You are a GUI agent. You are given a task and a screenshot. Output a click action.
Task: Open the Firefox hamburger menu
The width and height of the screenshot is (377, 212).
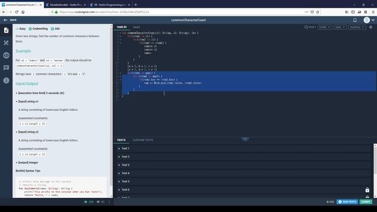tap(373, 12)
